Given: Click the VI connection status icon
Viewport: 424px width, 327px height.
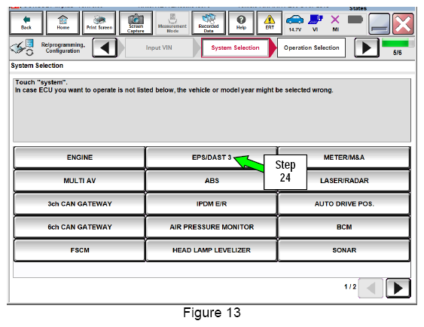Looking at the screenshot, I should point(316,23).
